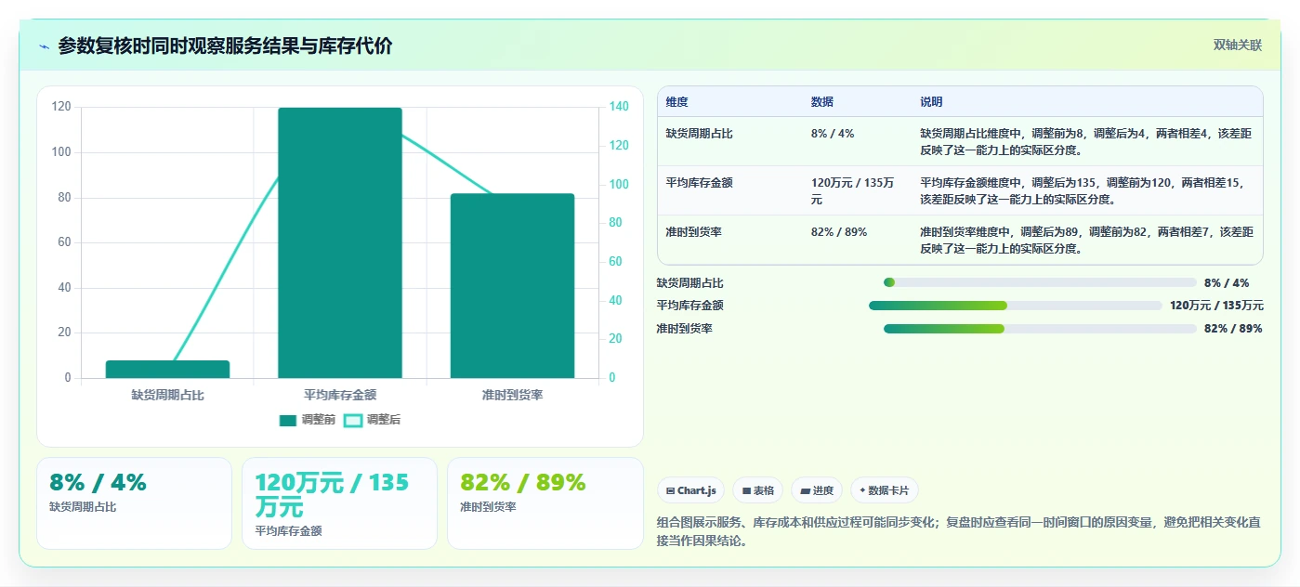Click the 说明 column header

[x=931, y=102]
